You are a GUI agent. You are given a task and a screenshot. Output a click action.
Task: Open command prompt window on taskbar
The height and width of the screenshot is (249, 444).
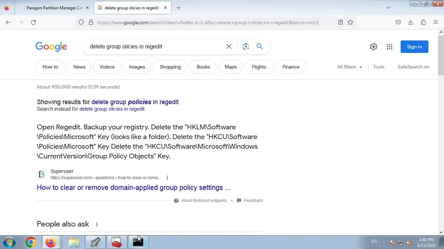point(138,242)
